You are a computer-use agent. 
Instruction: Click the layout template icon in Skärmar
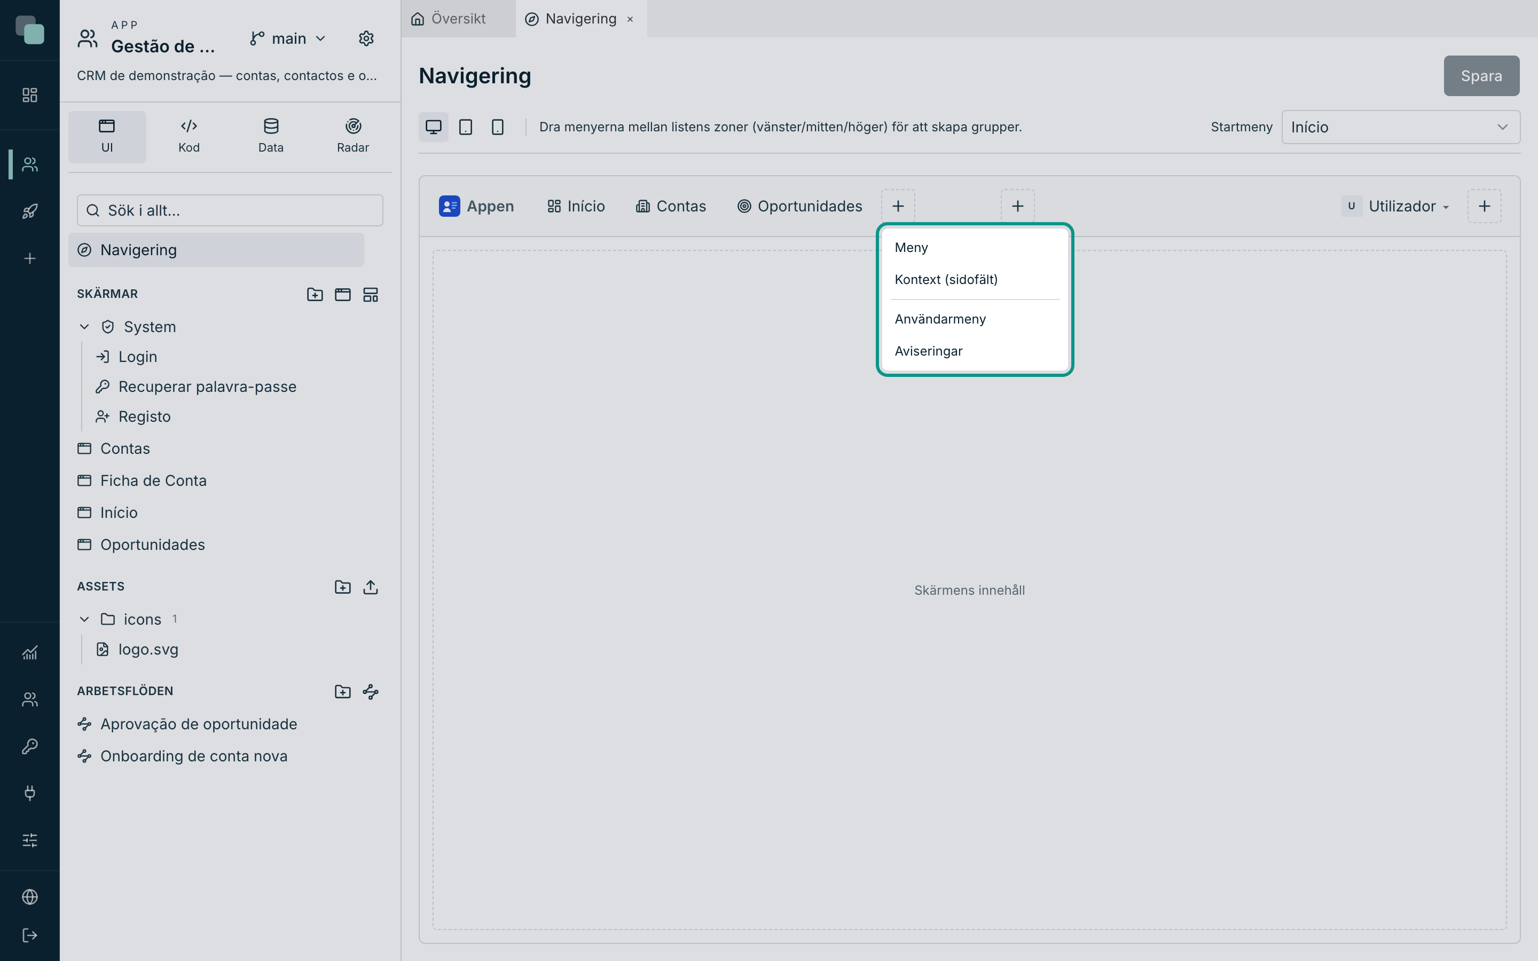(x=371, y=294)
